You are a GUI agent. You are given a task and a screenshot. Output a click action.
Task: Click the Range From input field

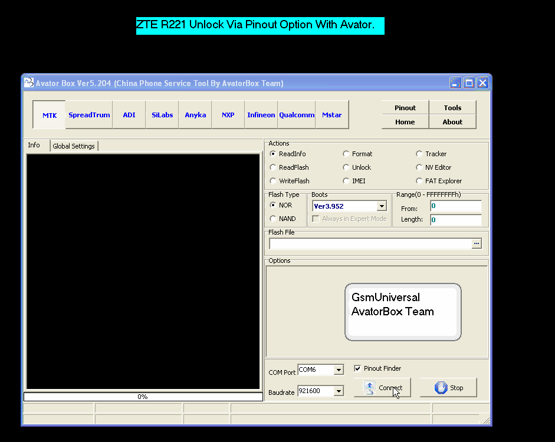(x=455, y=206)
